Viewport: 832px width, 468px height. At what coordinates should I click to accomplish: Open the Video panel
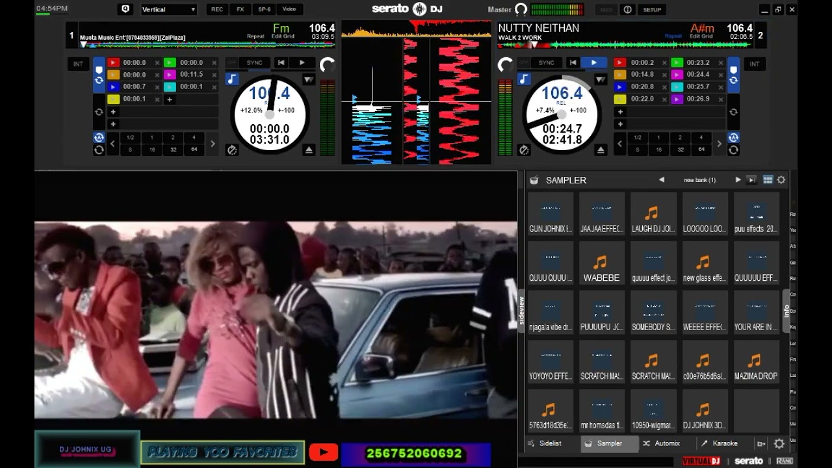(x=289, y=9)
